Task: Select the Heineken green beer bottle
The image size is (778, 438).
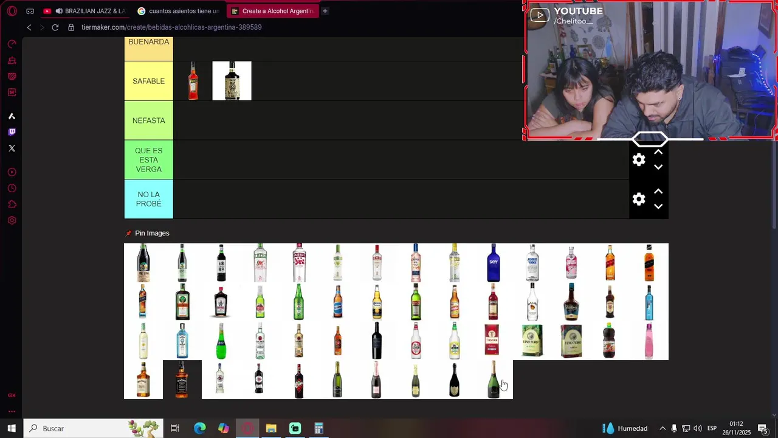Action: [299, 302]
